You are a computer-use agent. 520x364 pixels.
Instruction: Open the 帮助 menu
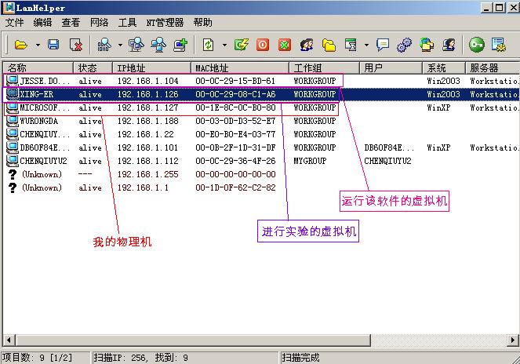click(202, 23)
